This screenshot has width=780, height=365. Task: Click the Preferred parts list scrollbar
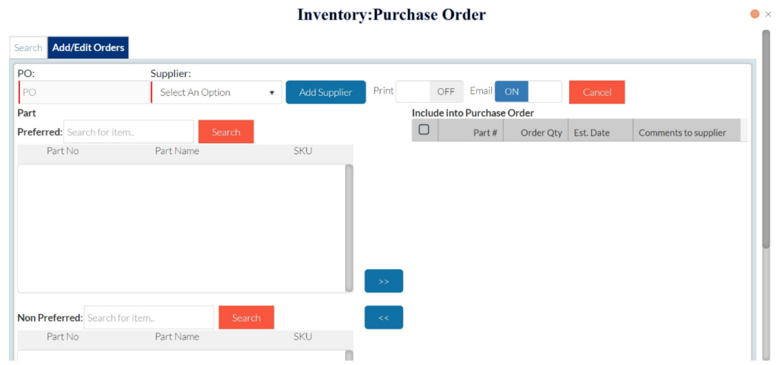pyautogui.click(x=349, y=227)
